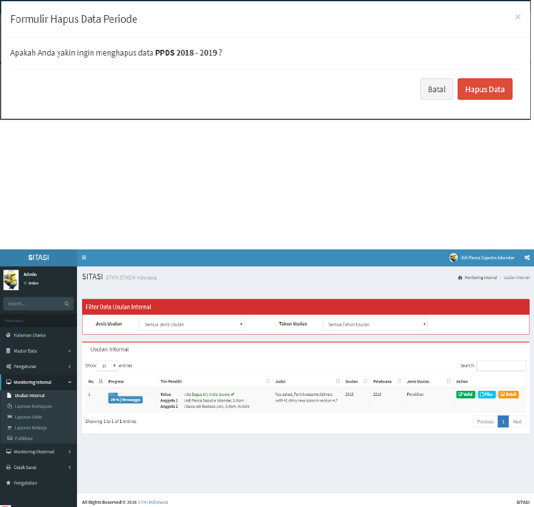The image size is (534, 507).
Task: Click the Next pagination button
Action: pyautogui.click(x=518, y=422)
